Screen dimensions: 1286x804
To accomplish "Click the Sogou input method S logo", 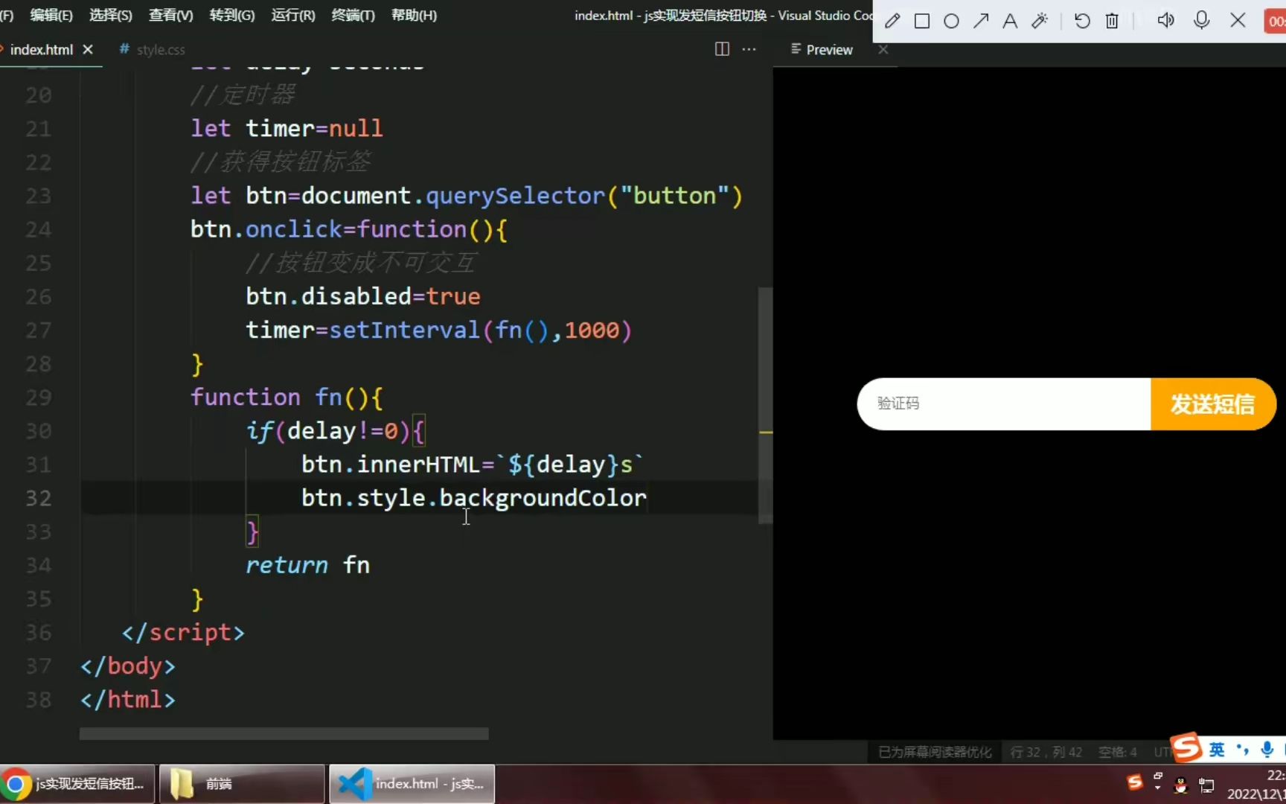I will [x=1187, y=747].
